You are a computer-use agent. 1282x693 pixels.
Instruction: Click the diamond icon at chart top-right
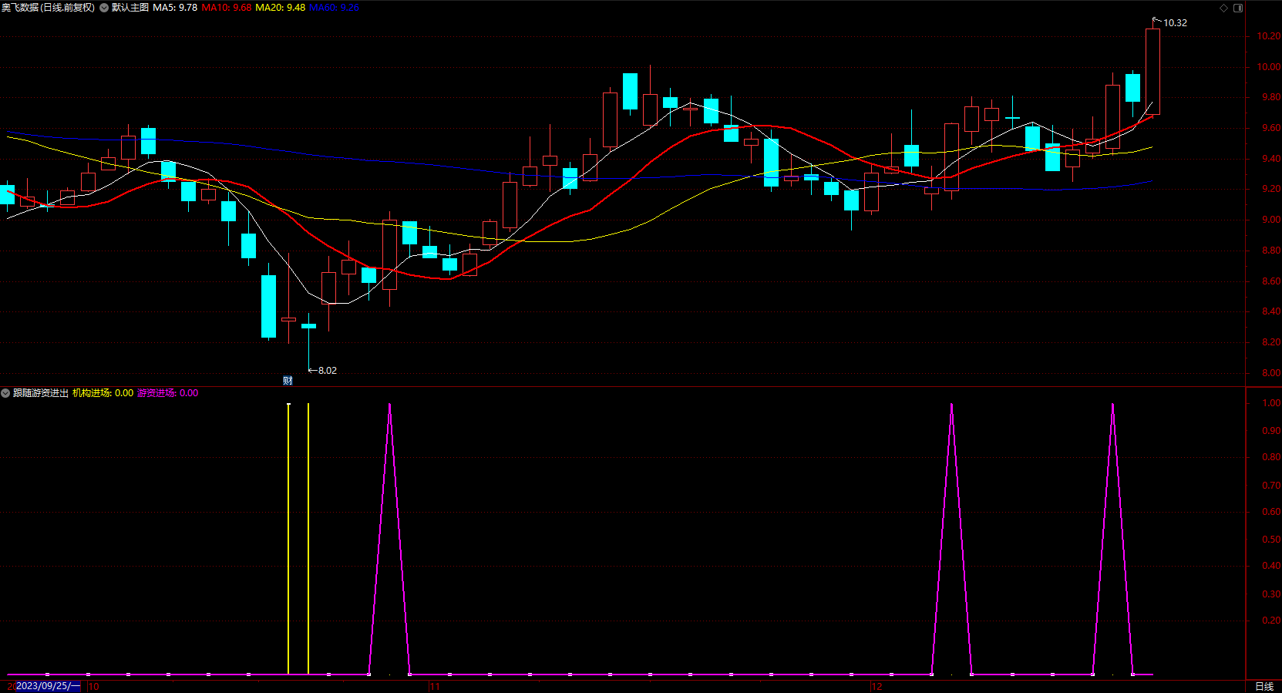point(1223,8)
